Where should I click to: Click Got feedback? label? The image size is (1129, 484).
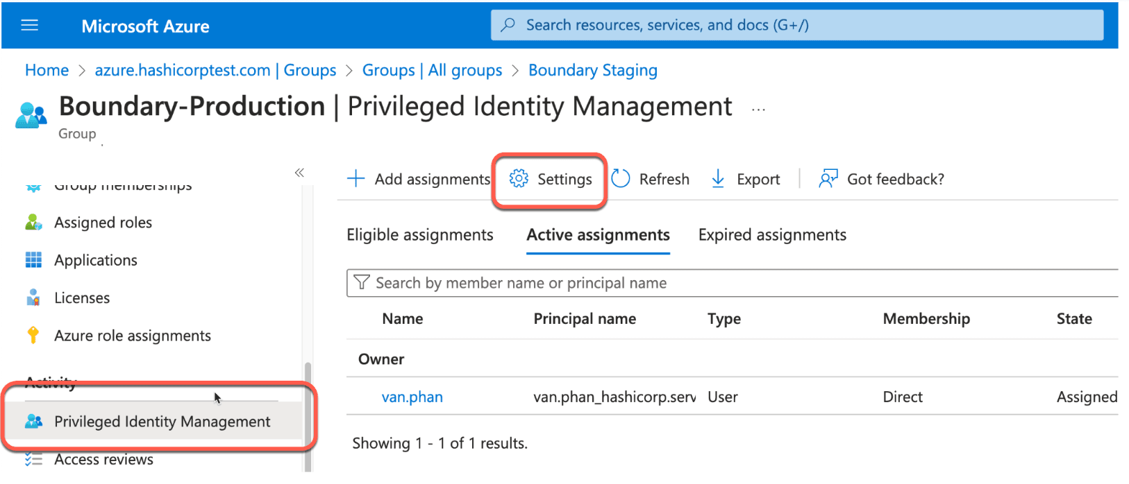896,180
